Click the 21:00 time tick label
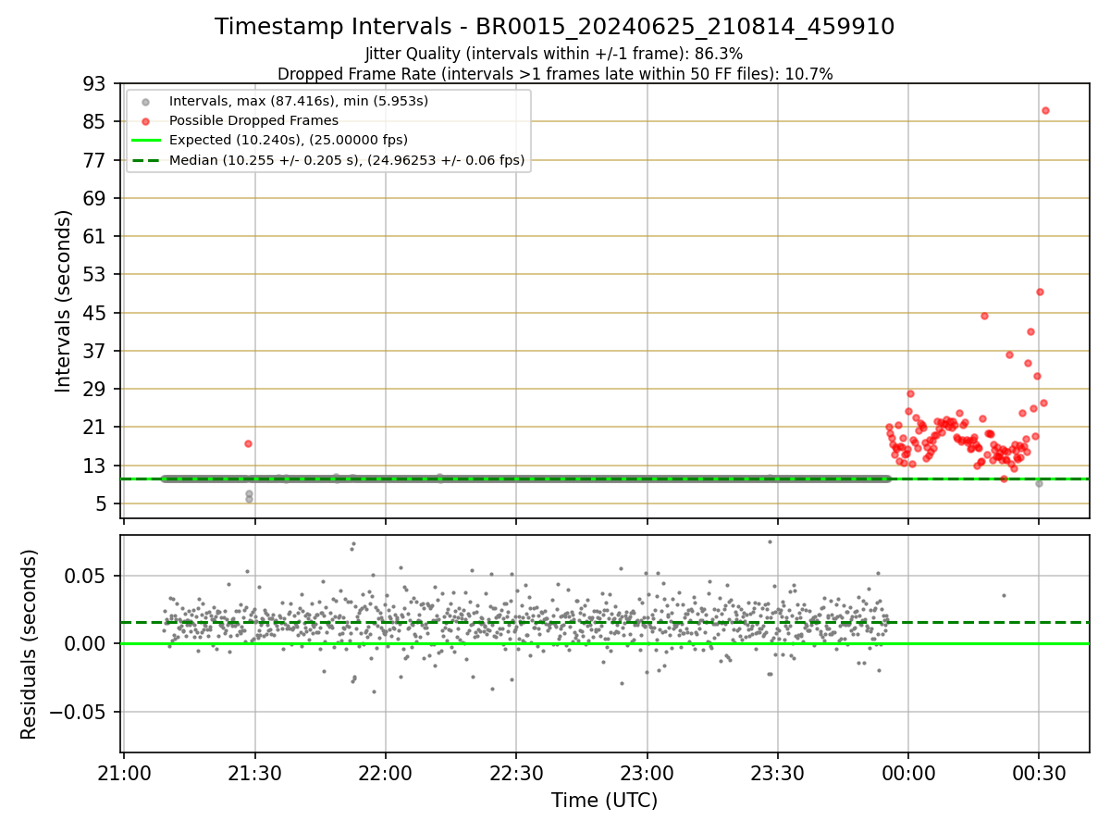Image resolution: width=1110 pixels, height=833 pixels. click(x=124, y=772)
